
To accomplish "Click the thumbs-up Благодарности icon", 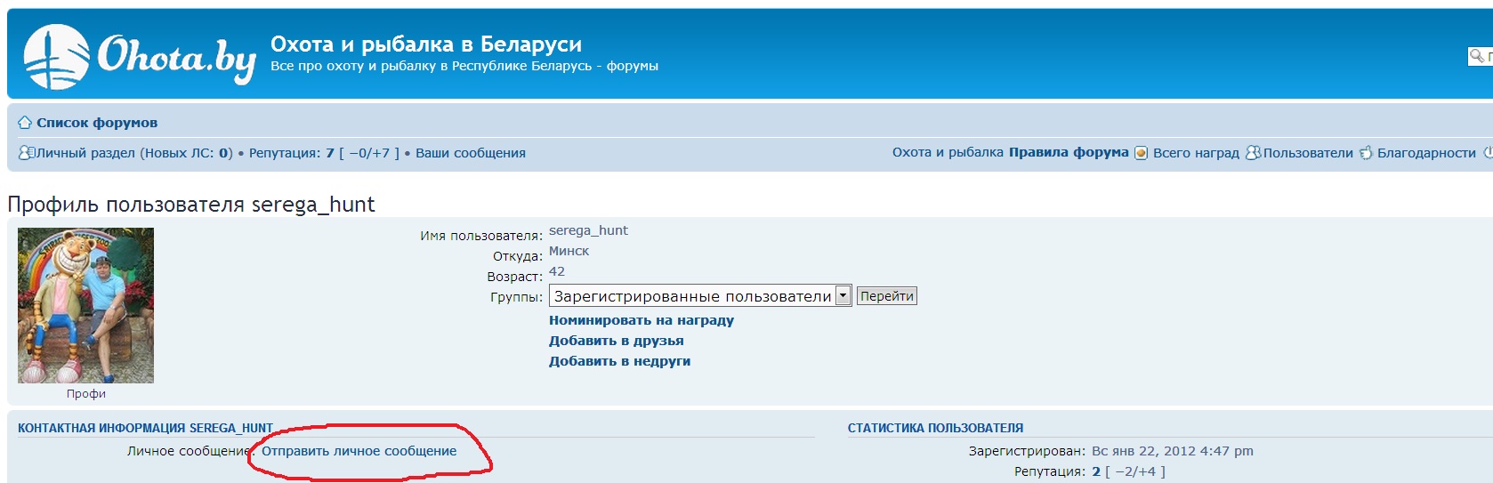I will click(x=1366, y=153).
